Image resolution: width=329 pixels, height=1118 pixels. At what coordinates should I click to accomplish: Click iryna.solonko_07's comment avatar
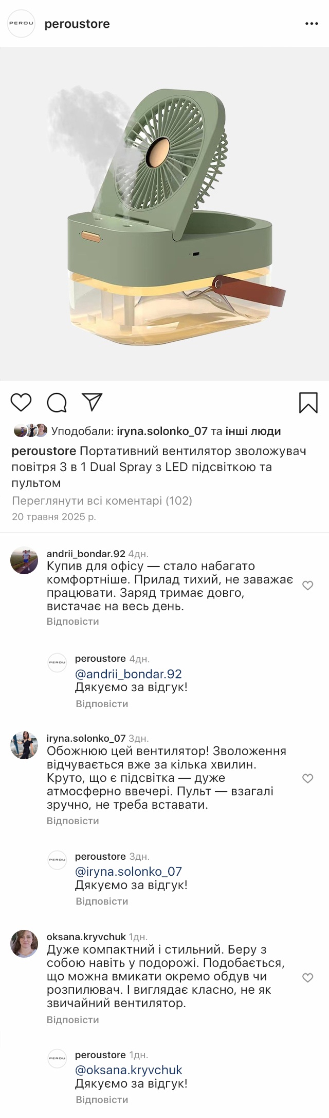point(24,745)
